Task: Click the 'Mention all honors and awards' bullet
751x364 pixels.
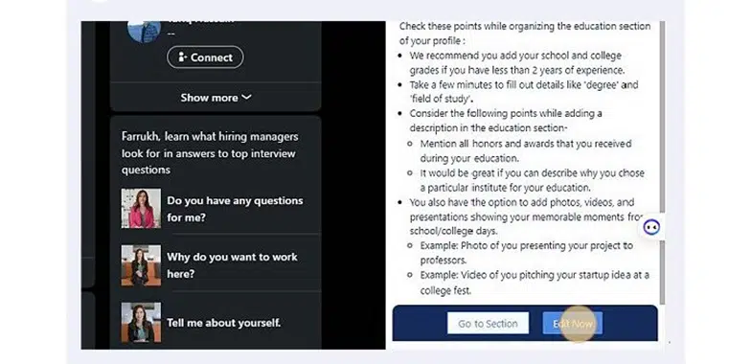Action: pyautogui.click(x=526, y=151)
